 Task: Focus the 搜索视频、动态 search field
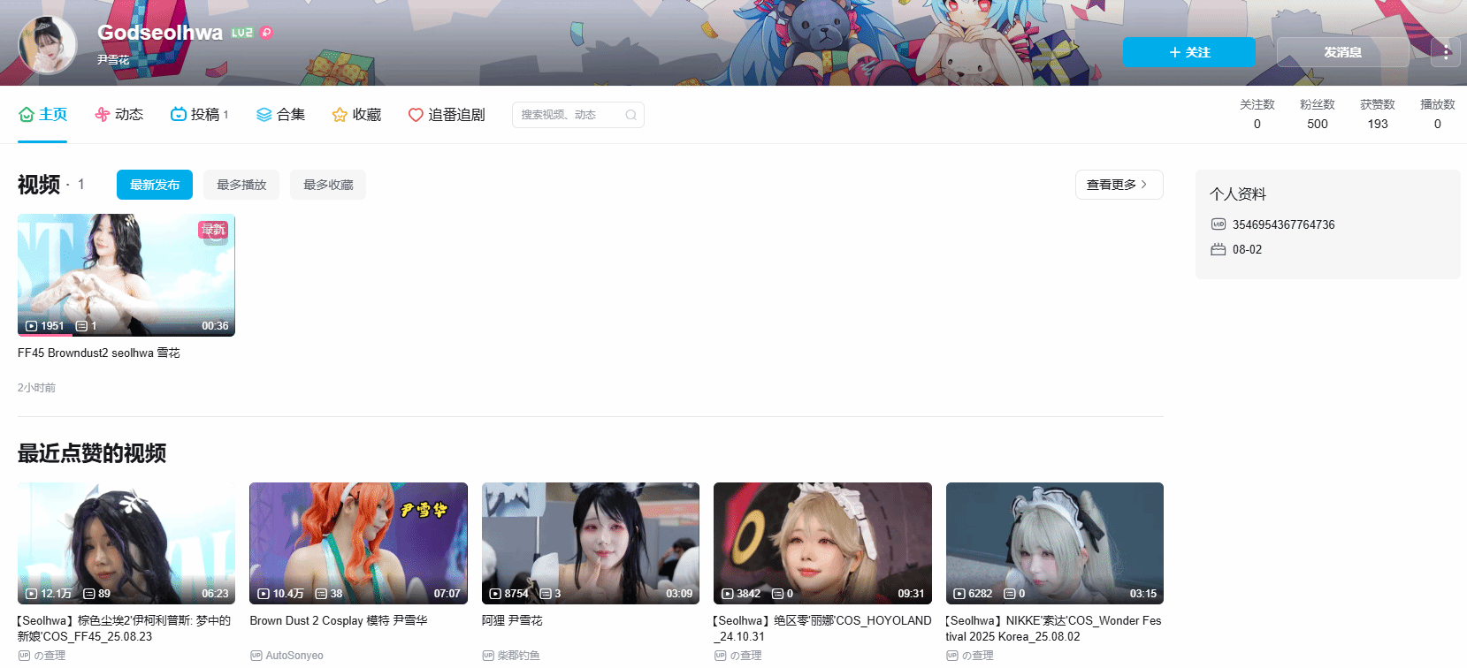click(x=566, y=115)
